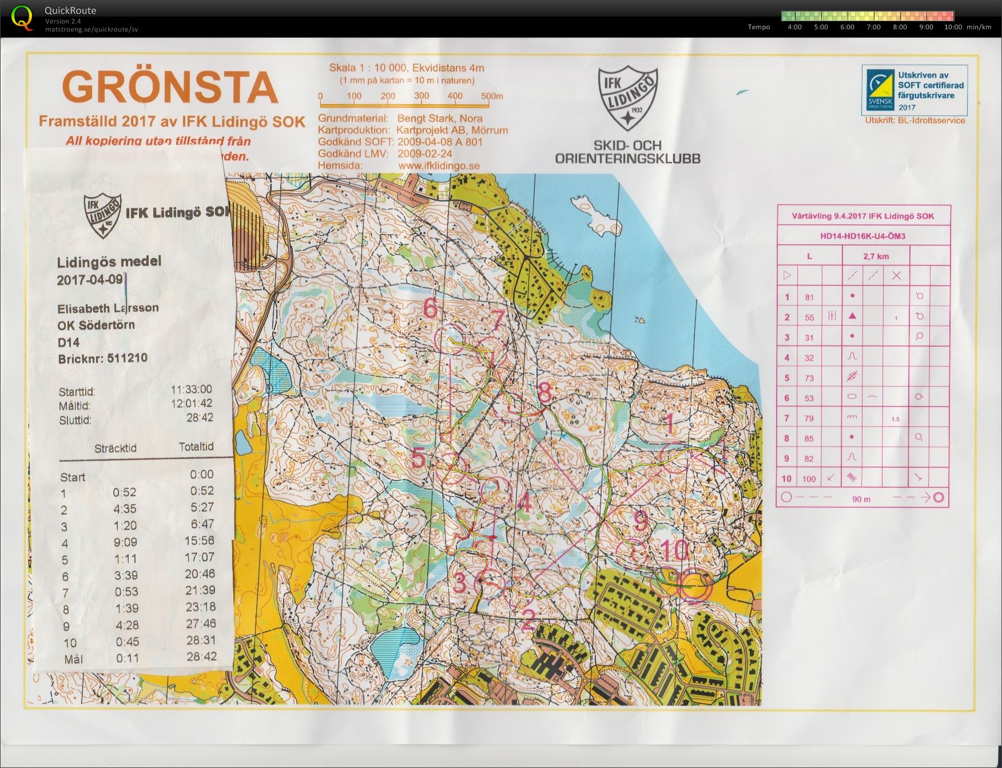The width and height of the screenshot is (1002, 768).
Task: Click the "Totaltid" column header
Action: tap(196, 446)
